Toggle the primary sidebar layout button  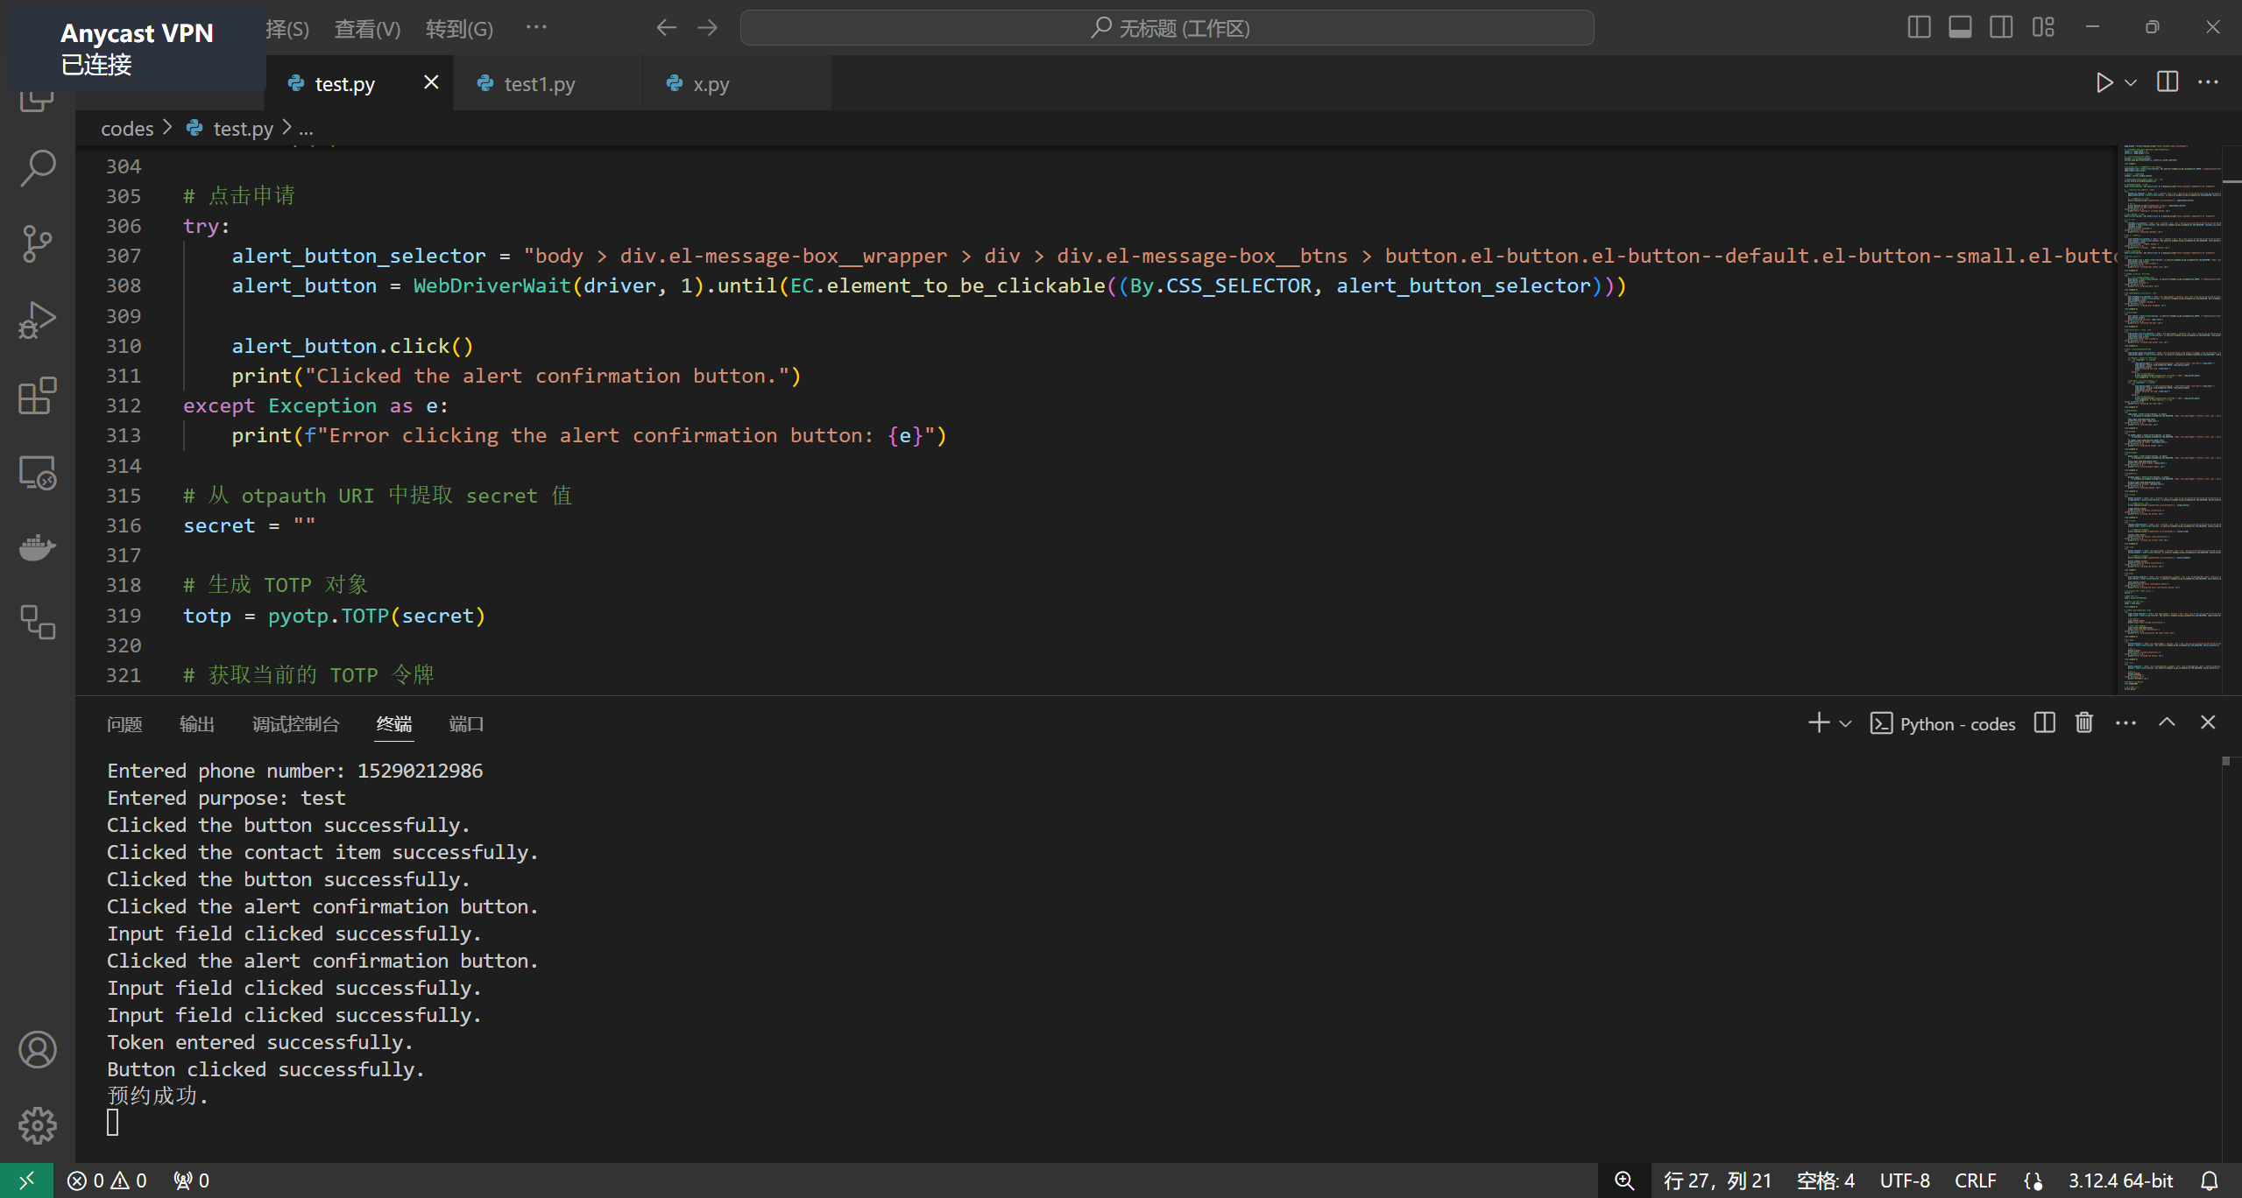pos(1919,27)
